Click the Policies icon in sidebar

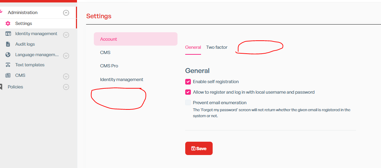(1, 87)
